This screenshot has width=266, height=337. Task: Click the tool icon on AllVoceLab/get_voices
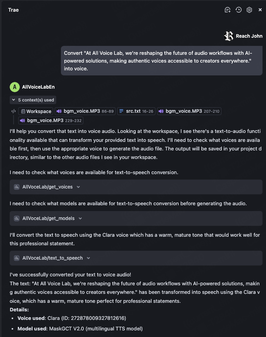(x=17, y=187)
